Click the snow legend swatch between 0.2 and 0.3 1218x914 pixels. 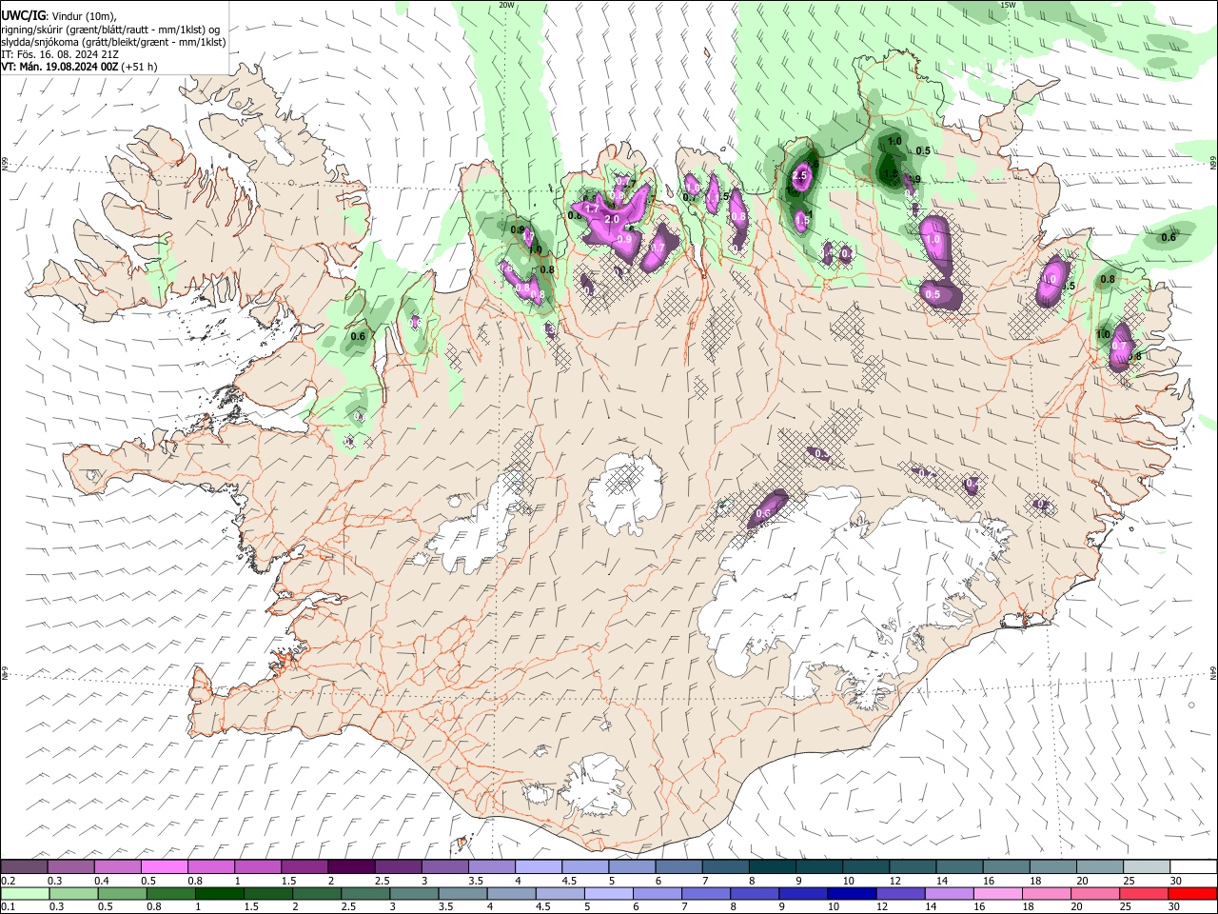tap(24, 866)
